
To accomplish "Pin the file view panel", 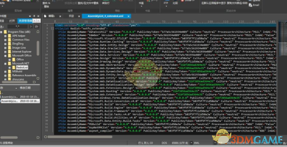I will click(x=34, y=16).
